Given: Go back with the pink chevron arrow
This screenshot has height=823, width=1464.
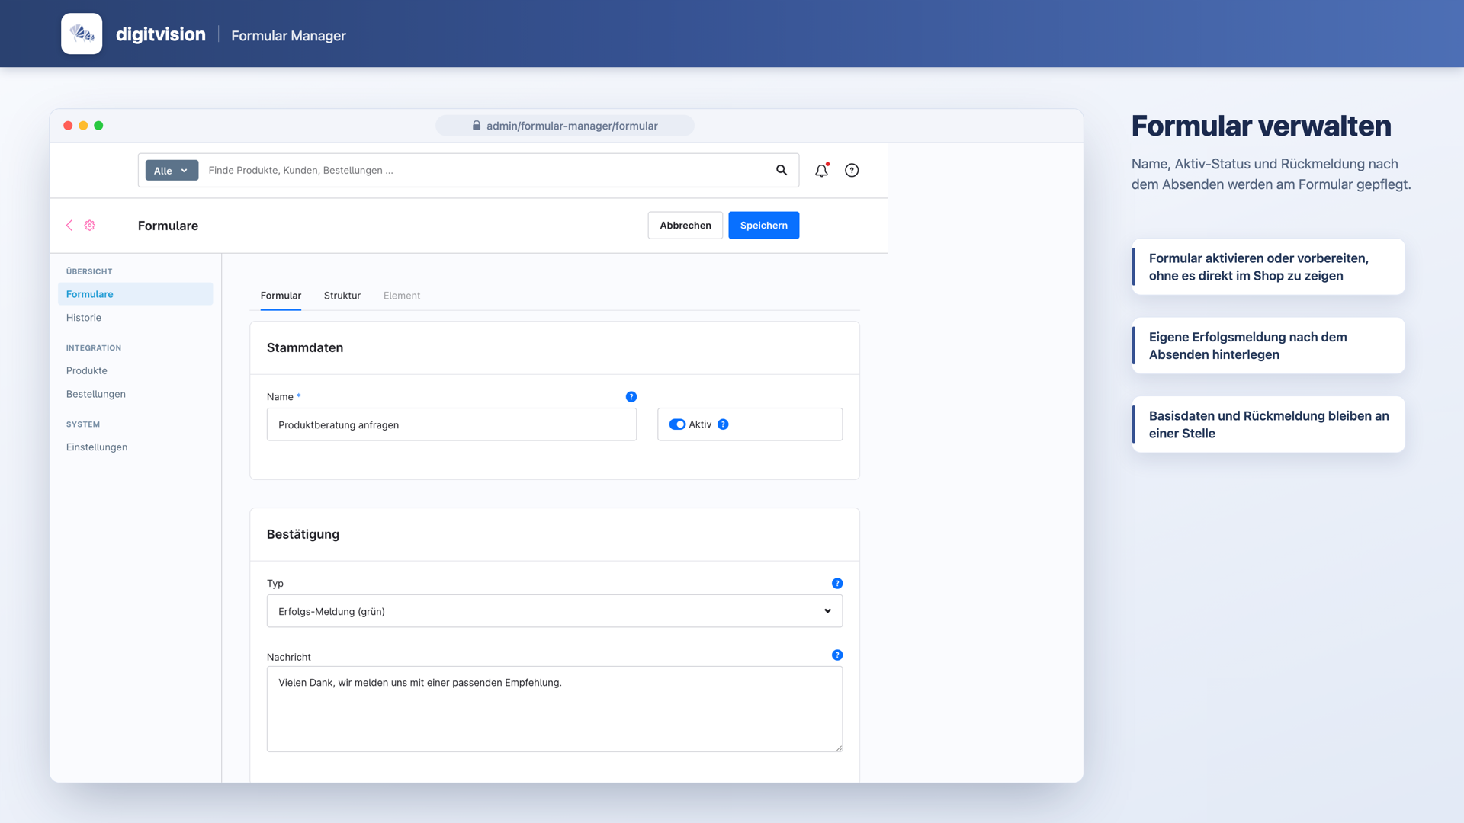Looking at the screenshot, I should [x=69, y=225].
